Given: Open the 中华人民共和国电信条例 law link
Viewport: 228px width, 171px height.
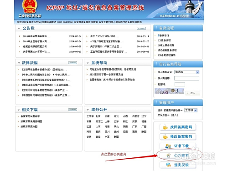Looking at the screenshot, I should point(46,75).
